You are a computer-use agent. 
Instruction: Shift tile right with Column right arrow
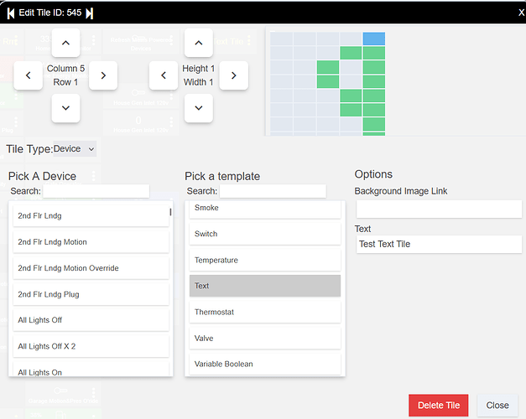click(x=103, y=75)
